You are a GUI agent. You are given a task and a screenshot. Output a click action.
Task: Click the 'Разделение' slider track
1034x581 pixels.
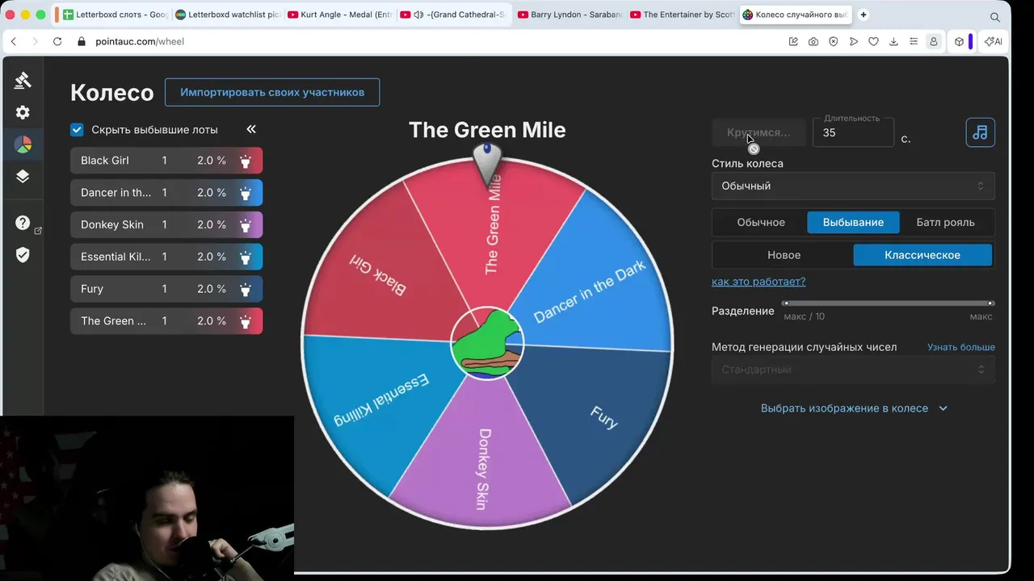click(888, 303)
